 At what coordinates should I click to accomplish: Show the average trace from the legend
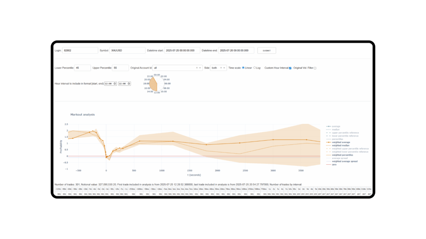(x=336, y=126)
